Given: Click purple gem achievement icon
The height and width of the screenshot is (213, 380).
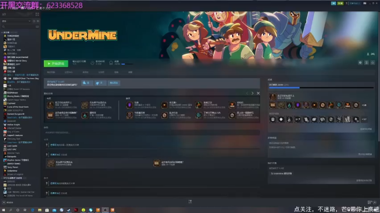Looking at the screenshot, I should pyautogui.click(x=298, y=105).
